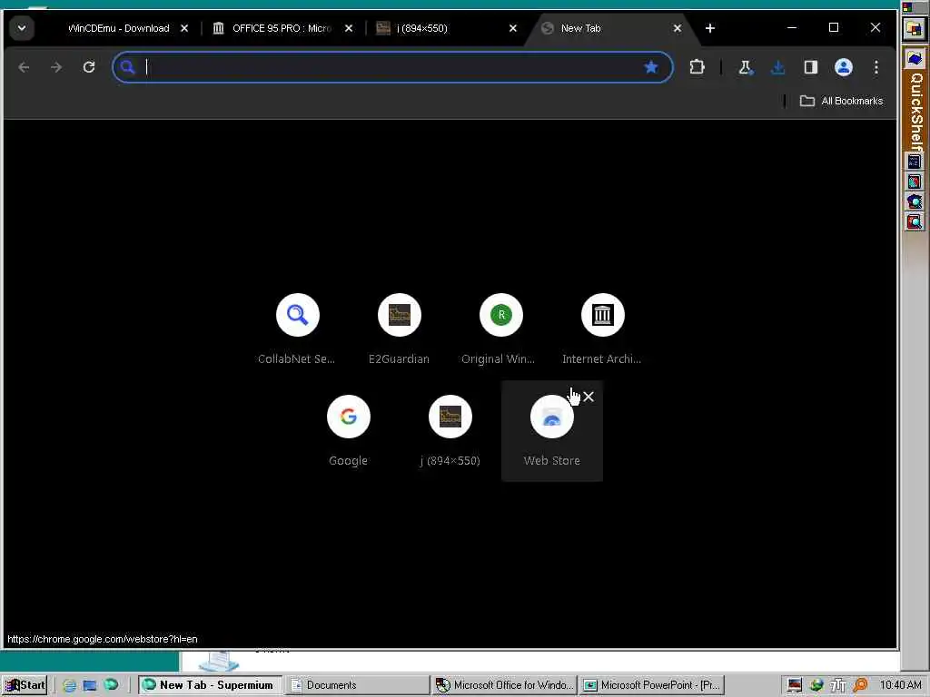Open a new tab with plus button

pos(710,28)
